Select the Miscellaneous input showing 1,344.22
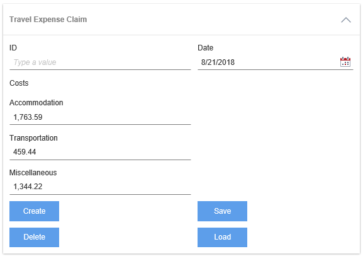Image resolution: width=363 pixels, height=256 pixels. coord(100,187)
